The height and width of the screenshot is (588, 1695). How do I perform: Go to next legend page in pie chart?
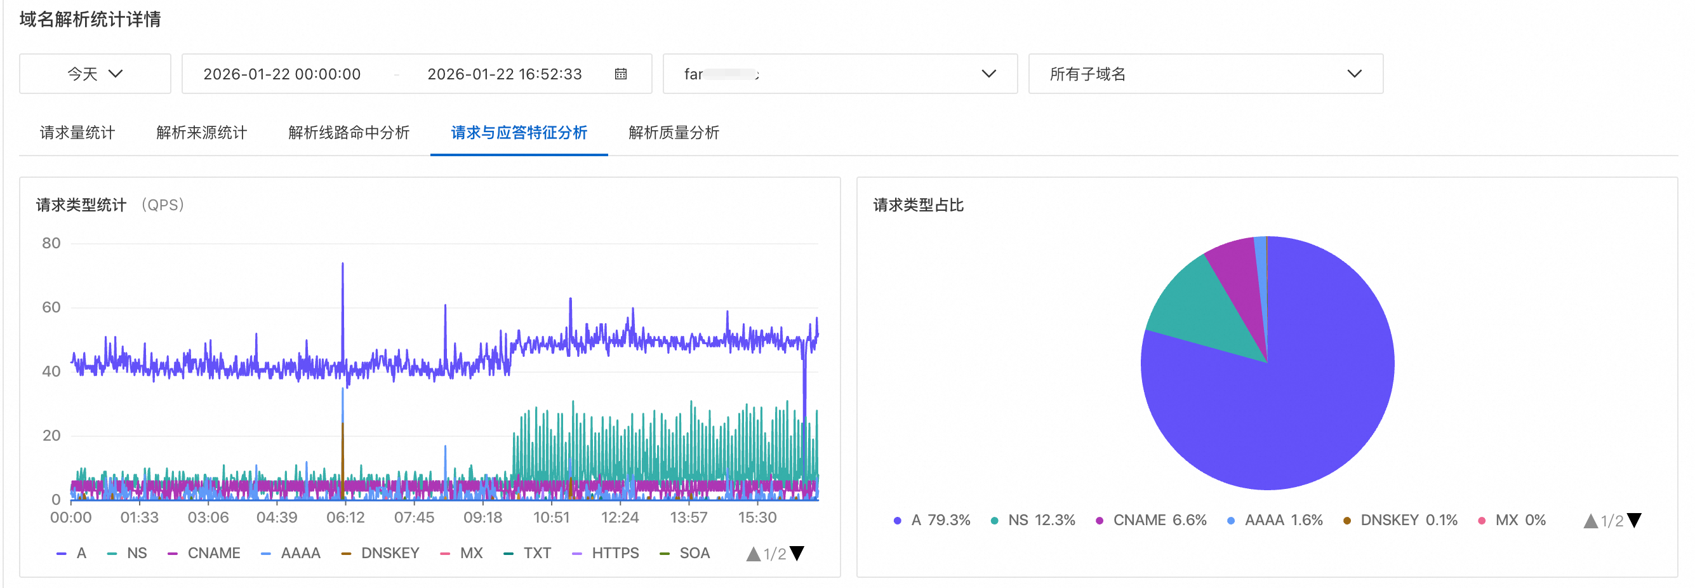[1634, 520]
